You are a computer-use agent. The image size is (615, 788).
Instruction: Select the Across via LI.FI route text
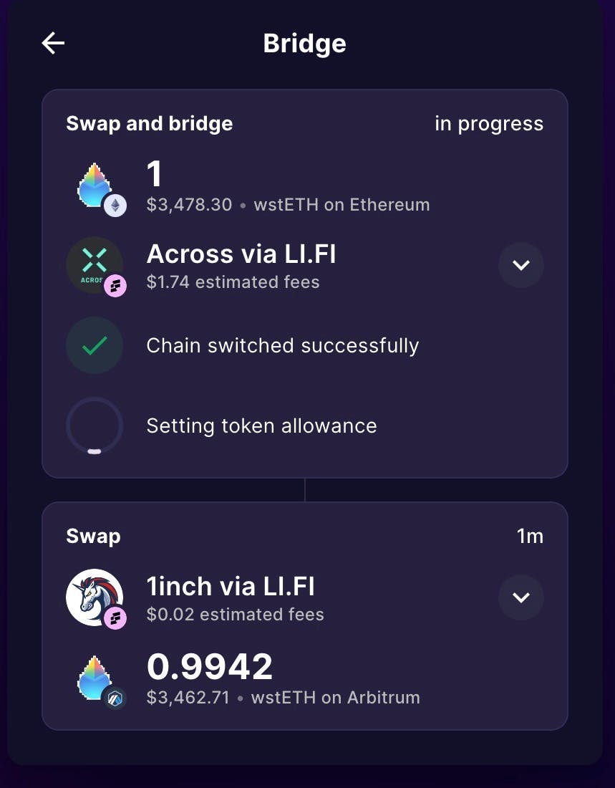tap(241, 254)
